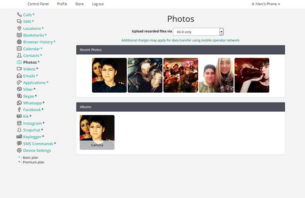Click the "Premium plan" legend text
Viewport: 305px width, 198px height.
pyautogui.click(x=33, y=162)
